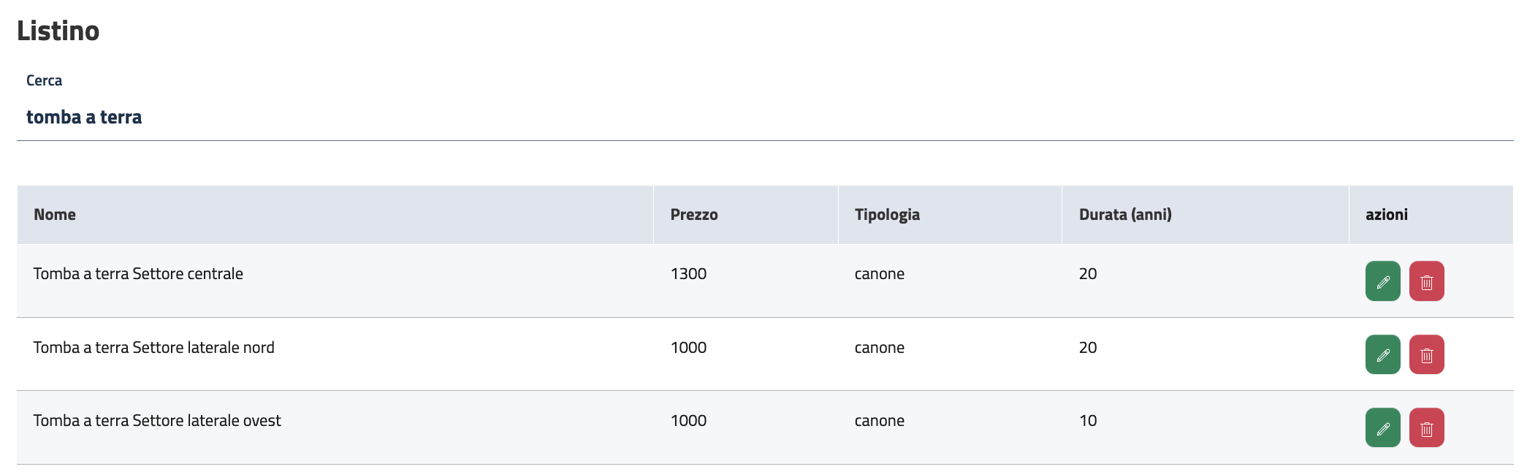Edit the Settore laterale ovest entry
The image size is (1527, 472).
pyautogui.click(x=1382, y=427)
